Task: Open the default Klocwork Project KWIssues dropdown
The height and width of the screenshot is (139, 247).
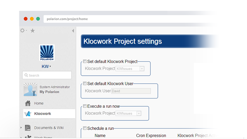Action: (x=130, y=69)
